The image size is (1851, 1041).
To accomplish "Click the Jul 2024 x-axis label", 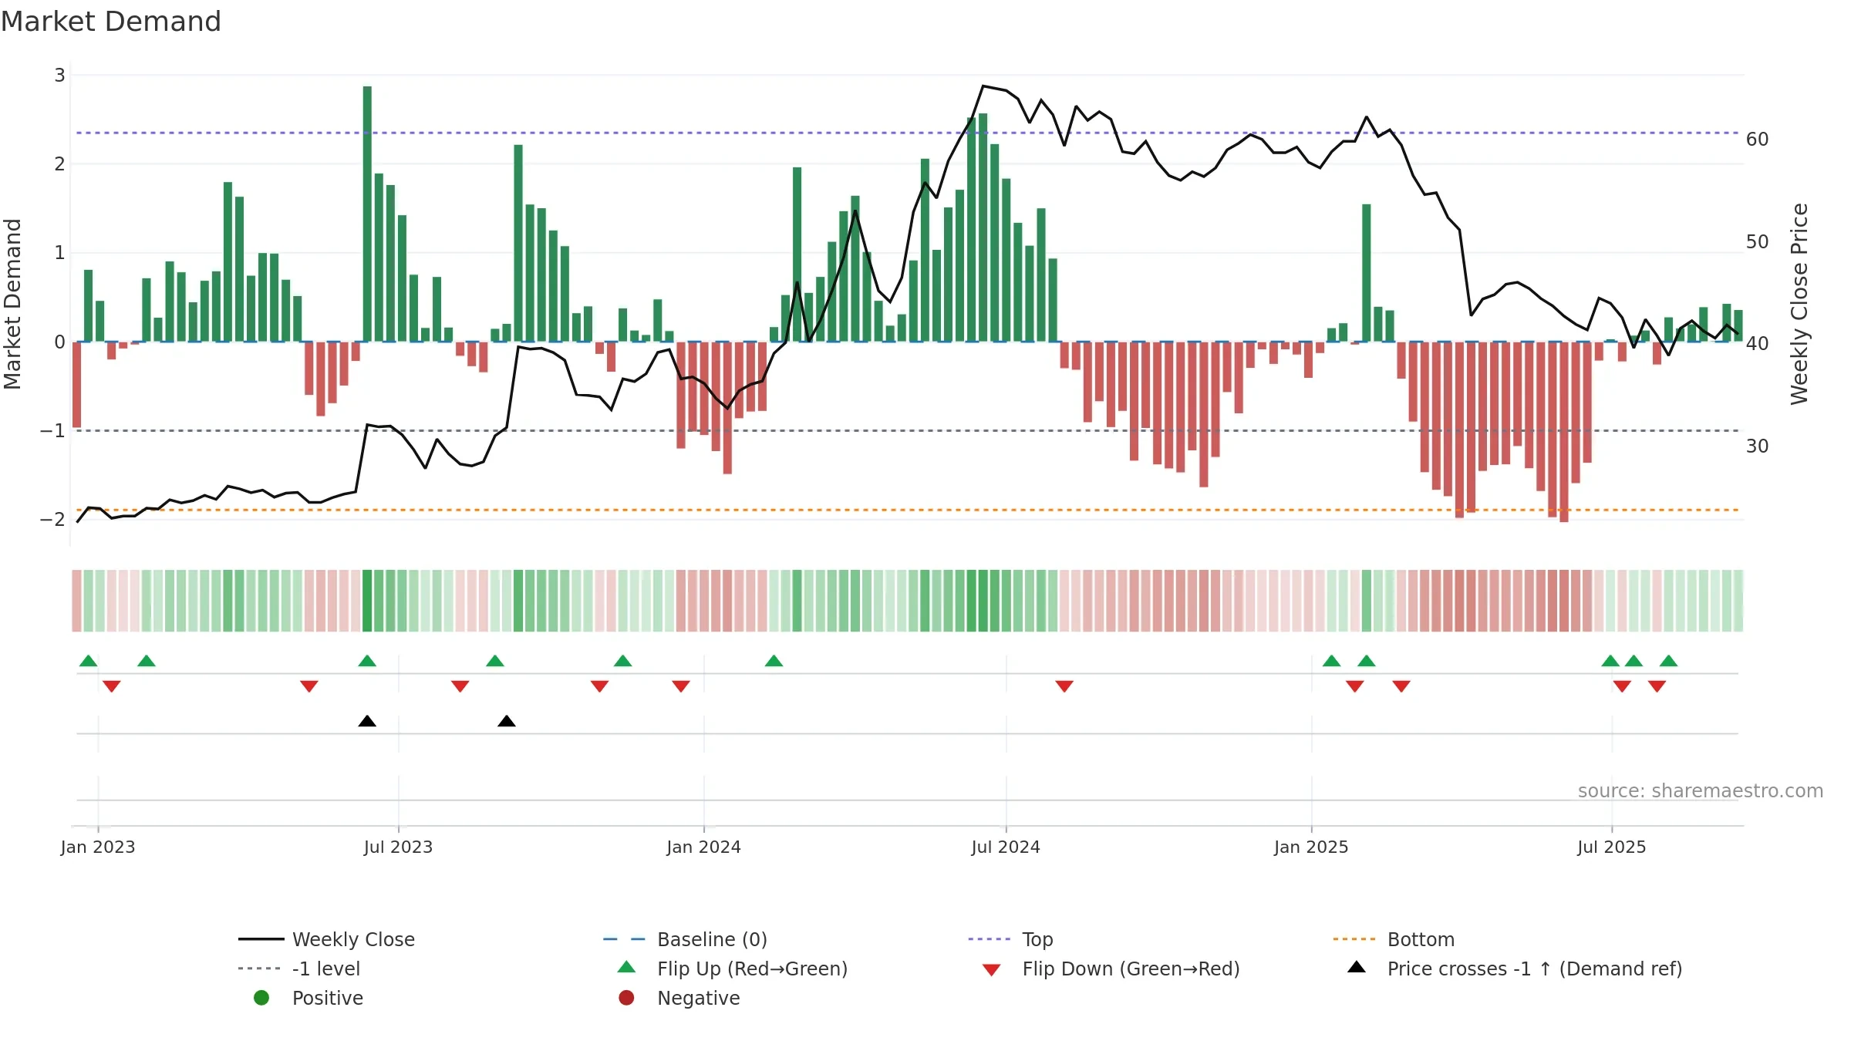I will click(x=1006, y=847).
